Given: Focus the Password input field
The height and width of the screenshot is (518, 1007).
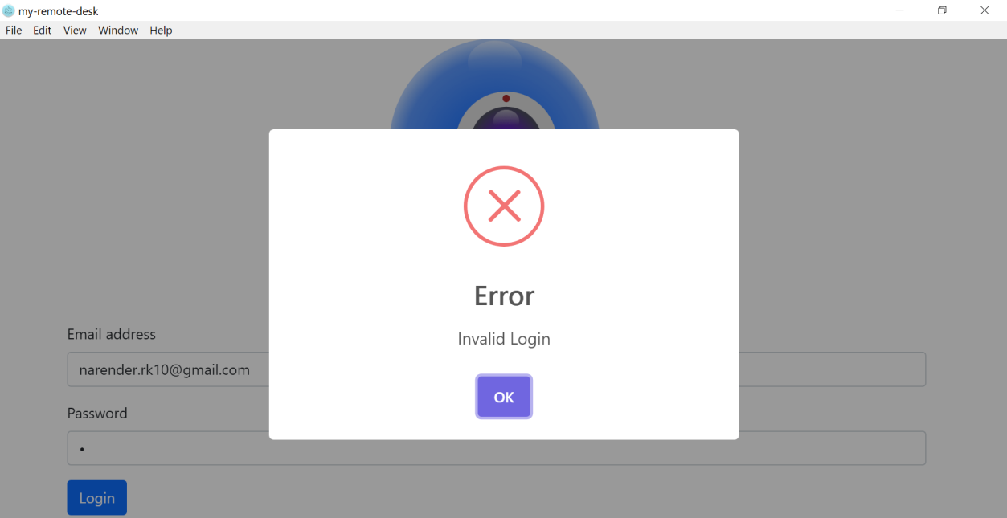Looking at the screenshot, I should coord(497,448).
